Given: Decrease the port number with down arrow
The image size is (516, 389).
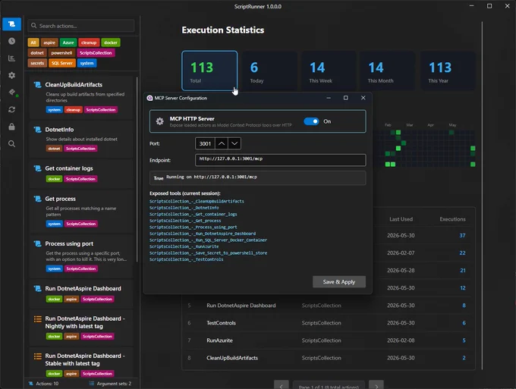Looking at the screenshot, I should click(x=234, y=144).
